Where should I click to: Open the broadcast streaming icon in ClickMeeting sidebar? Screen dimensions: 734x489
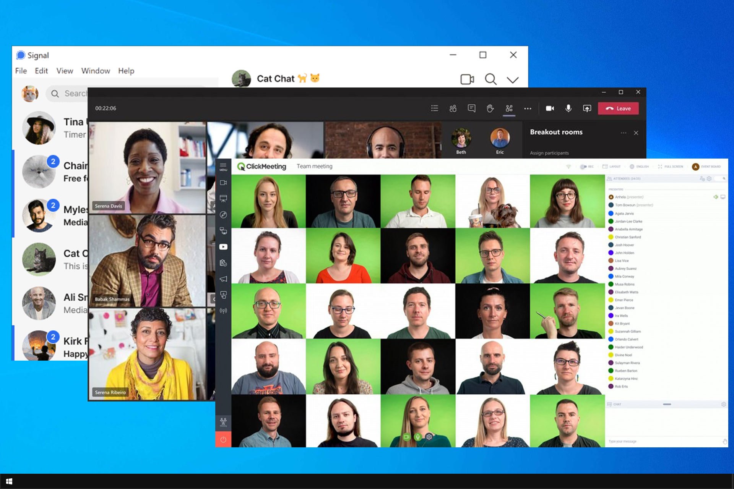pos(223,311)
